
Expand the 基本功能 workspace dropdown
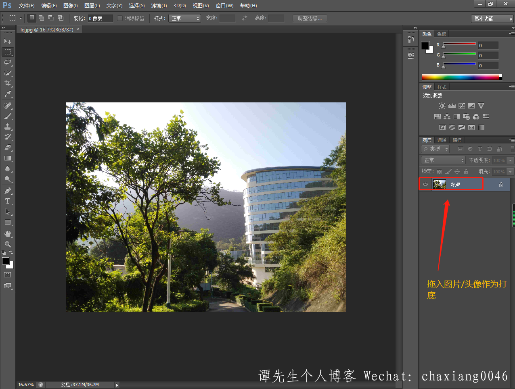click(x=492, y=19)
